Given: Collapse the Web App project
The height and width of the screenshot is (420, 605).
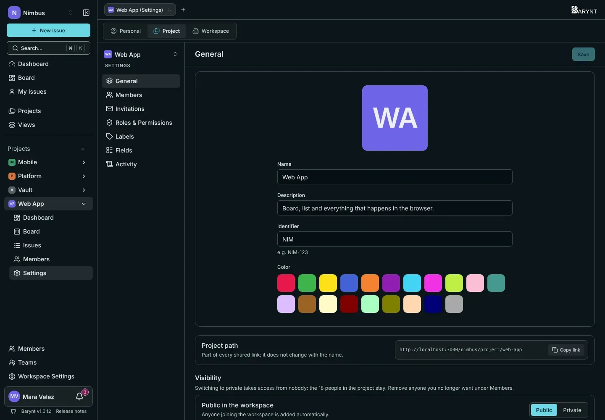Looking at the screenshot, I should pyautogui.click(x=84, y=204).
